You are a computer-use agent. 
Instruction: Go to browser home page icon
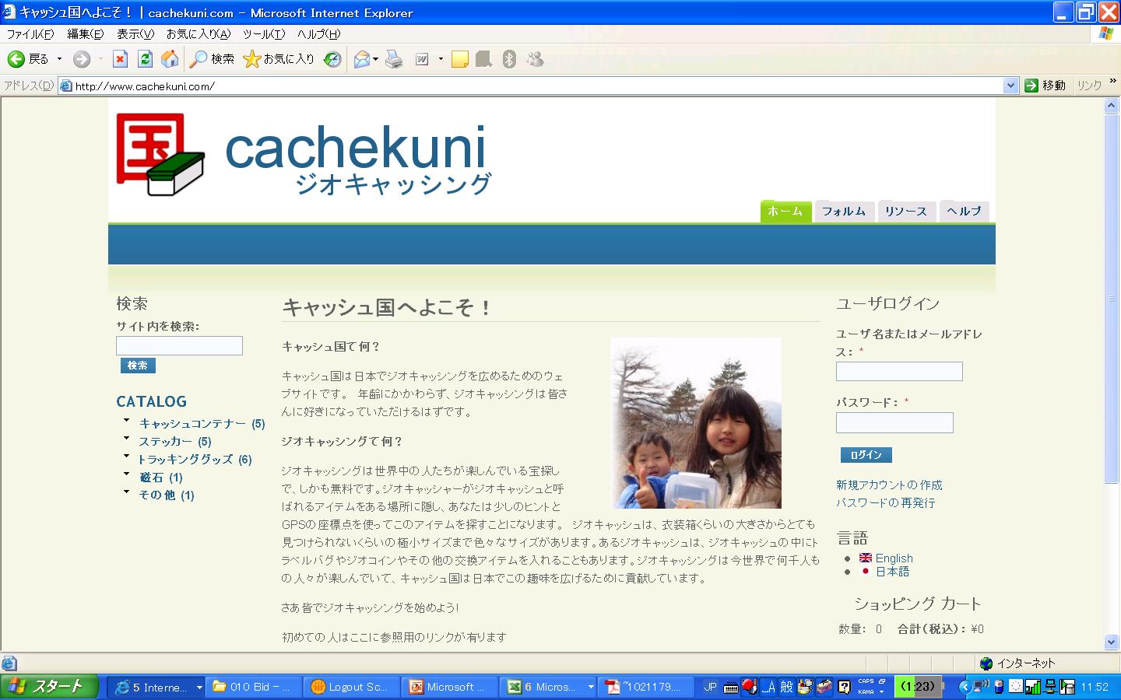point(170,59)
